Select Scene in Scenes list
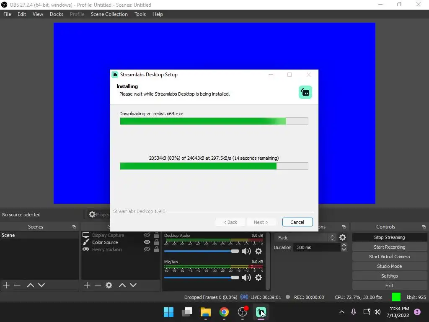 (x=39, y=235)
